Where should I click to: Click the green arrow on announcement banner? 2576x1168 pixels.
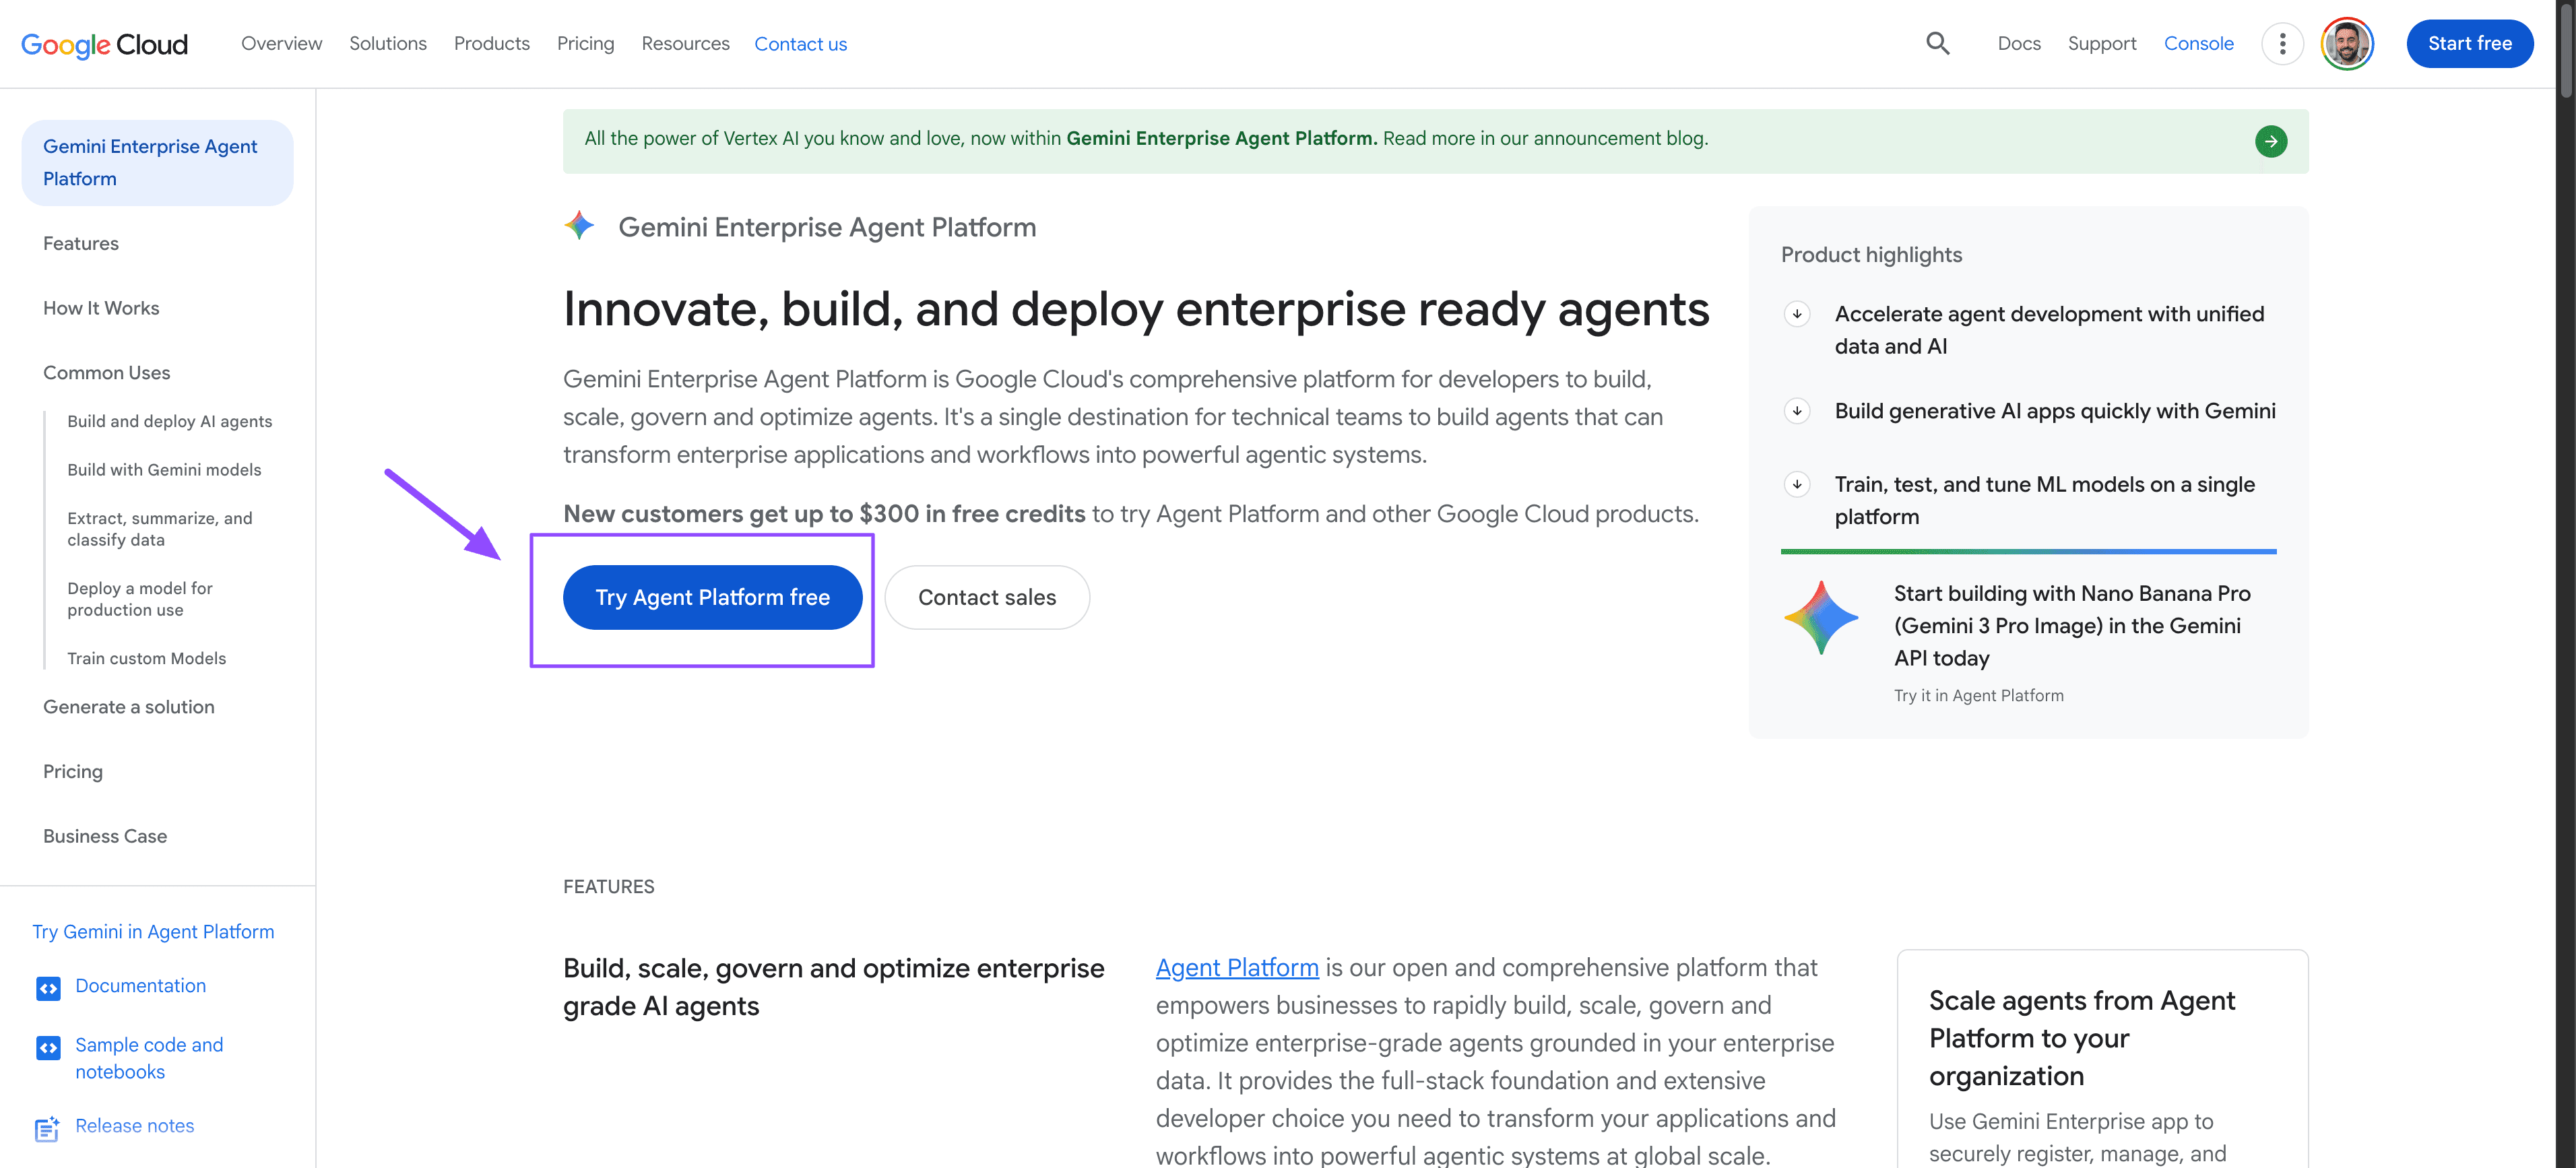pyautogui.click(x=2270, y=141)
